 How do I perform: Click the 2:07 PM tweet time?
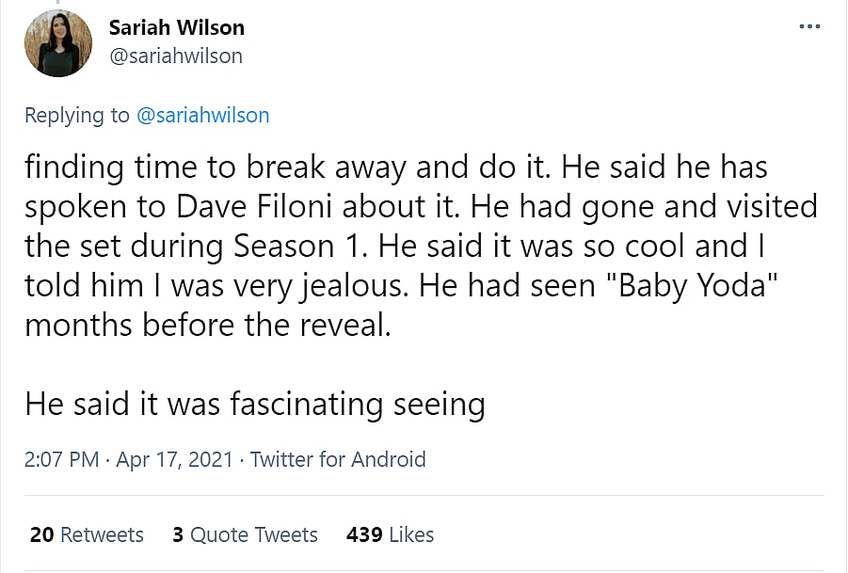(x=61, y=459)
